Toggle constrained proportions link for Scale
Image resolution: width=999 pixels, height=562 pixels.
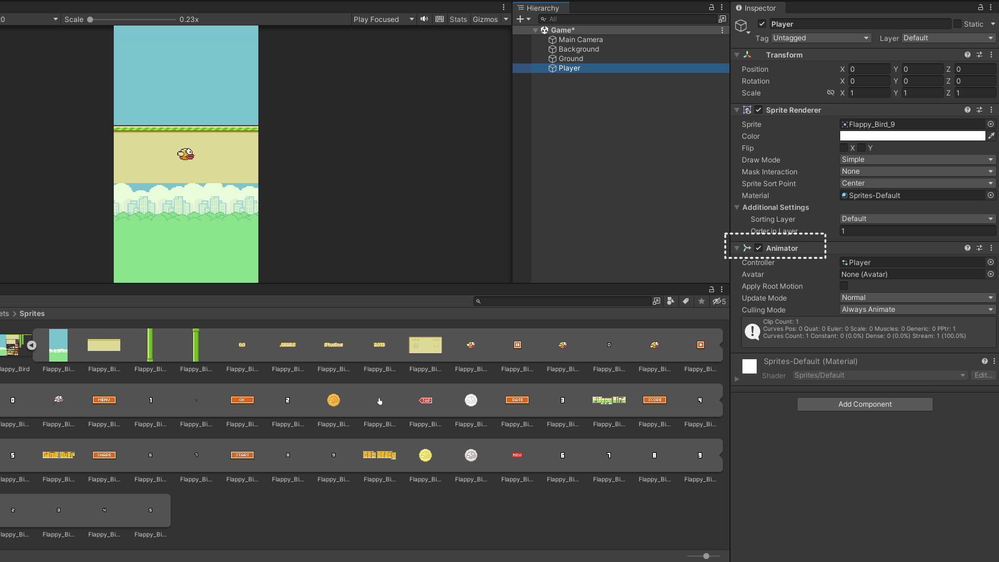click(x=831, y=92)
